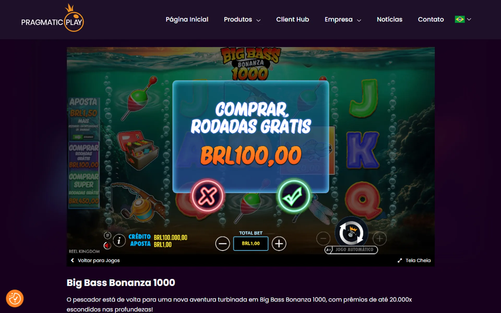Open the Client Hub menu item
This screenshot has height=313, width=501.
point(293,20)
